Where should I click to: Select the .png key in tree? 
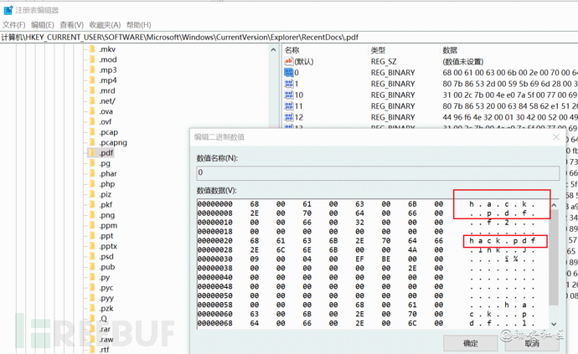pos(106,215)
